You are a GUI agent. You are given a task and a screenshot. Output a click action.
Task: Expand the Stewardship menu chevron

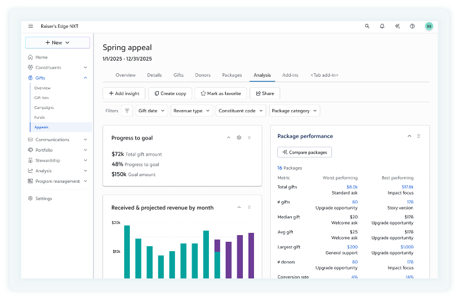(x=85, y=160)
